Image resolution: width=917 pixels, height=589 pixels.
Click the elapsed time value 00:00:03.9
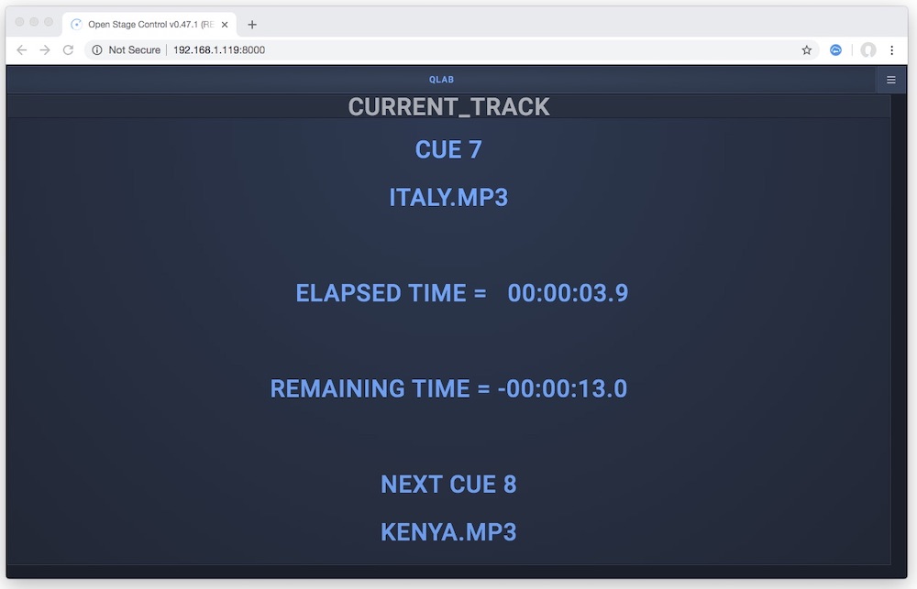pos(568,293)
